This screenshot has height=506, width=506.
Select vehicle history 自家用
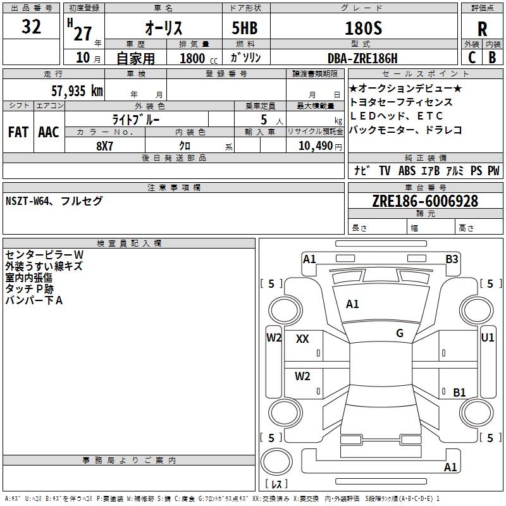tap(135, 58)
